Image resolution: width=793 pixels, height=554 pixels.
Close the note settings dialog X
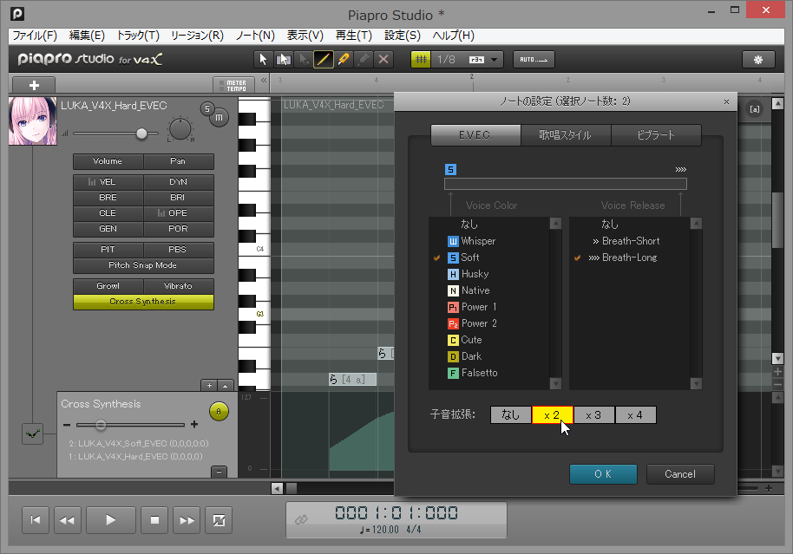[727, 101]
